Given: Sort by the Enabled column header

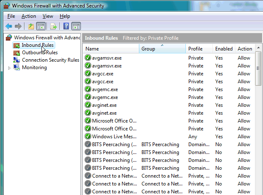Looking at the screenshot, I should [x=224, y=49].
